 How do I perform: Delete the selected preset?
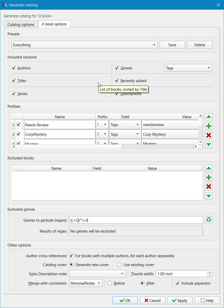coord(200,45)
